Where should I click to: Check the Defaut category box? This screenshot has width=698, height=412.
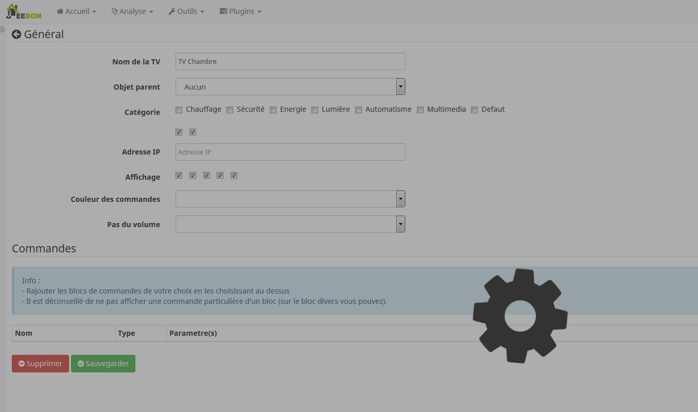tap(475, 110)
